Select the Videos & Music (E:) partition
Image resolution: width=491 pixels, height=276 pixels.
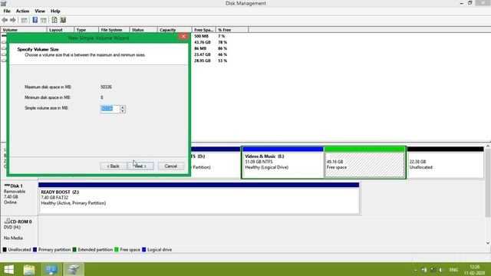[x=283, y=163]
